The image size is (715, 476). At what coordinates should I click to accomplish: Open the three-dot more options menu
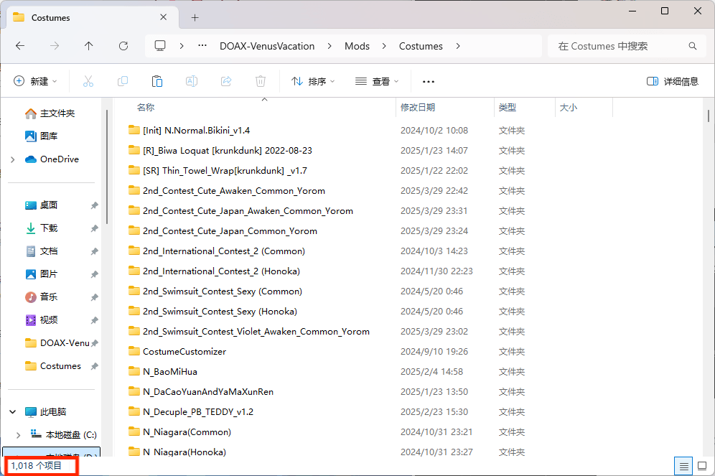coord(428,82)
